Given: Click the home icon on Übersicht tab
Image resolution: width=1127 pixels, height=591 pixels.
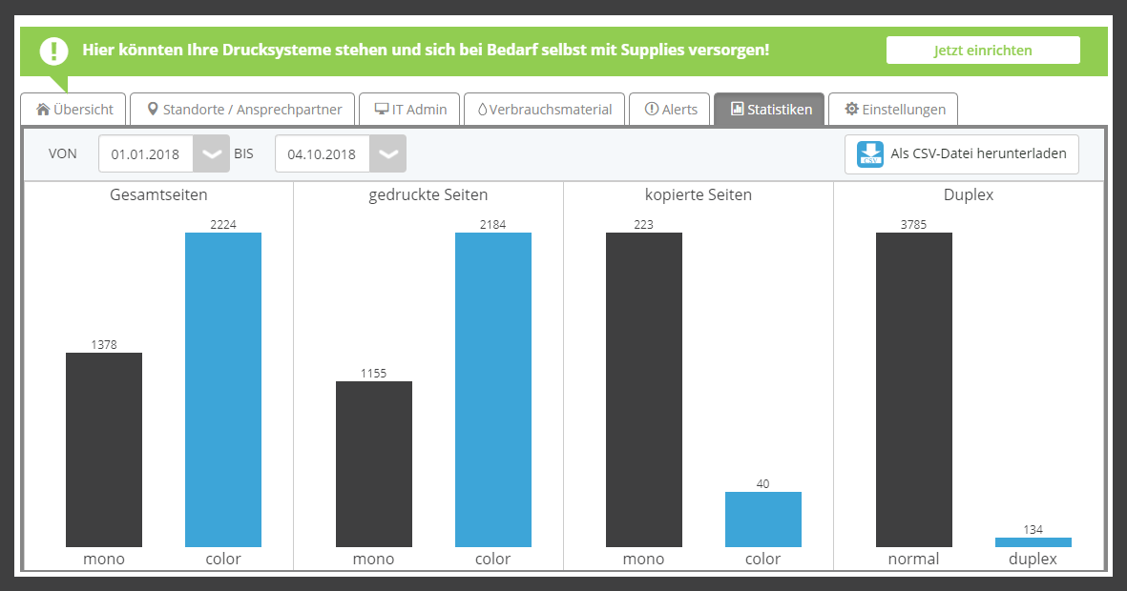Looking at the screenshot, I should click(x=43, y=110).
